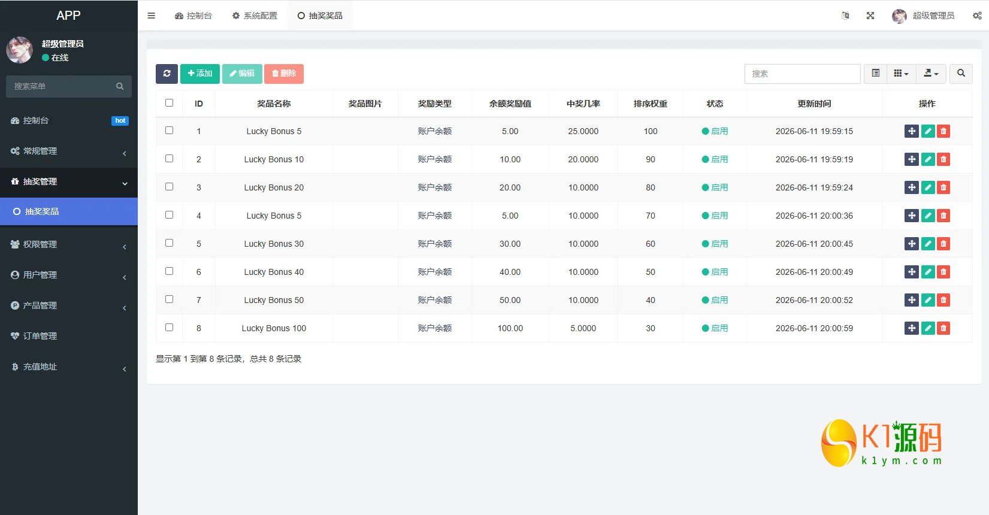Click the 删除 delete toolbar button

284,74
